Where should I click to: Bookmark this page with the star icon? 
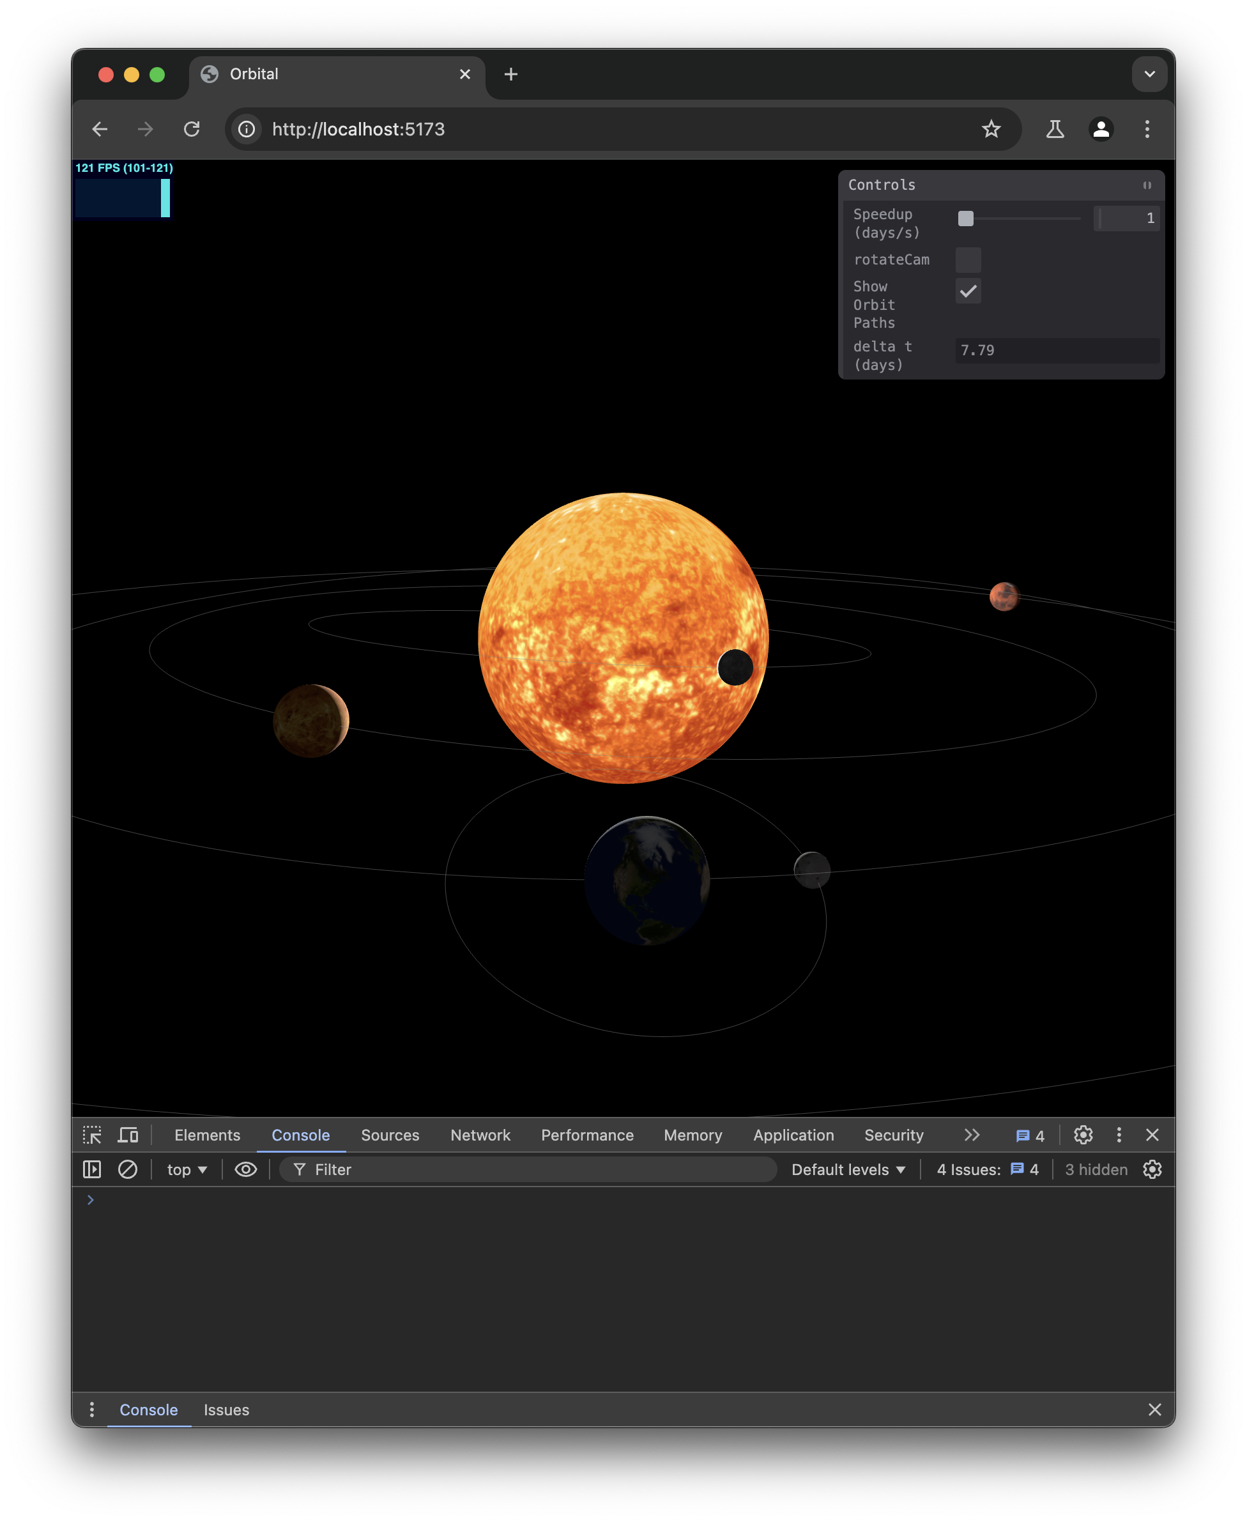[991, 129]
